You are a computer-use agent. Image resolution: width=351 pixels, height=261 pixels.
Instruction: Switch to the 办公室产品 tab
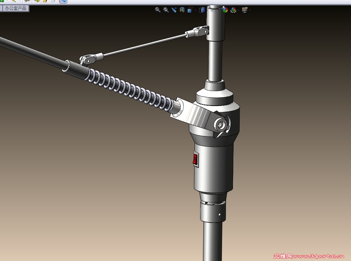tap(16, 8)
